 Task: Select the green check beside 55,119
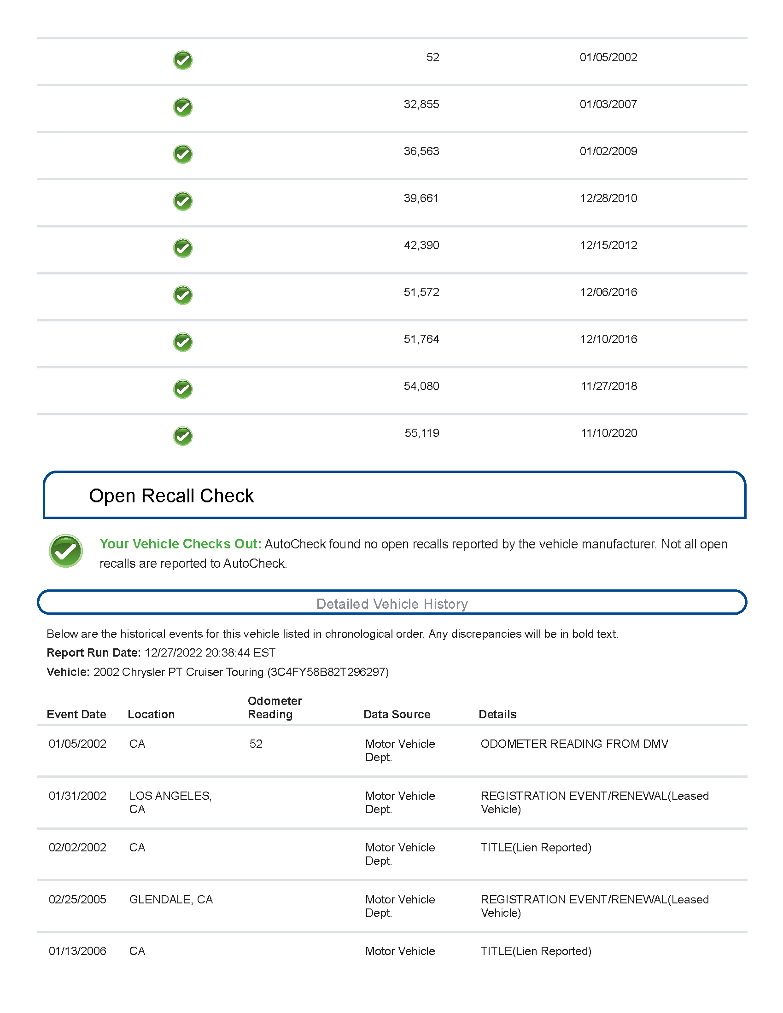[x=183, y=436]
